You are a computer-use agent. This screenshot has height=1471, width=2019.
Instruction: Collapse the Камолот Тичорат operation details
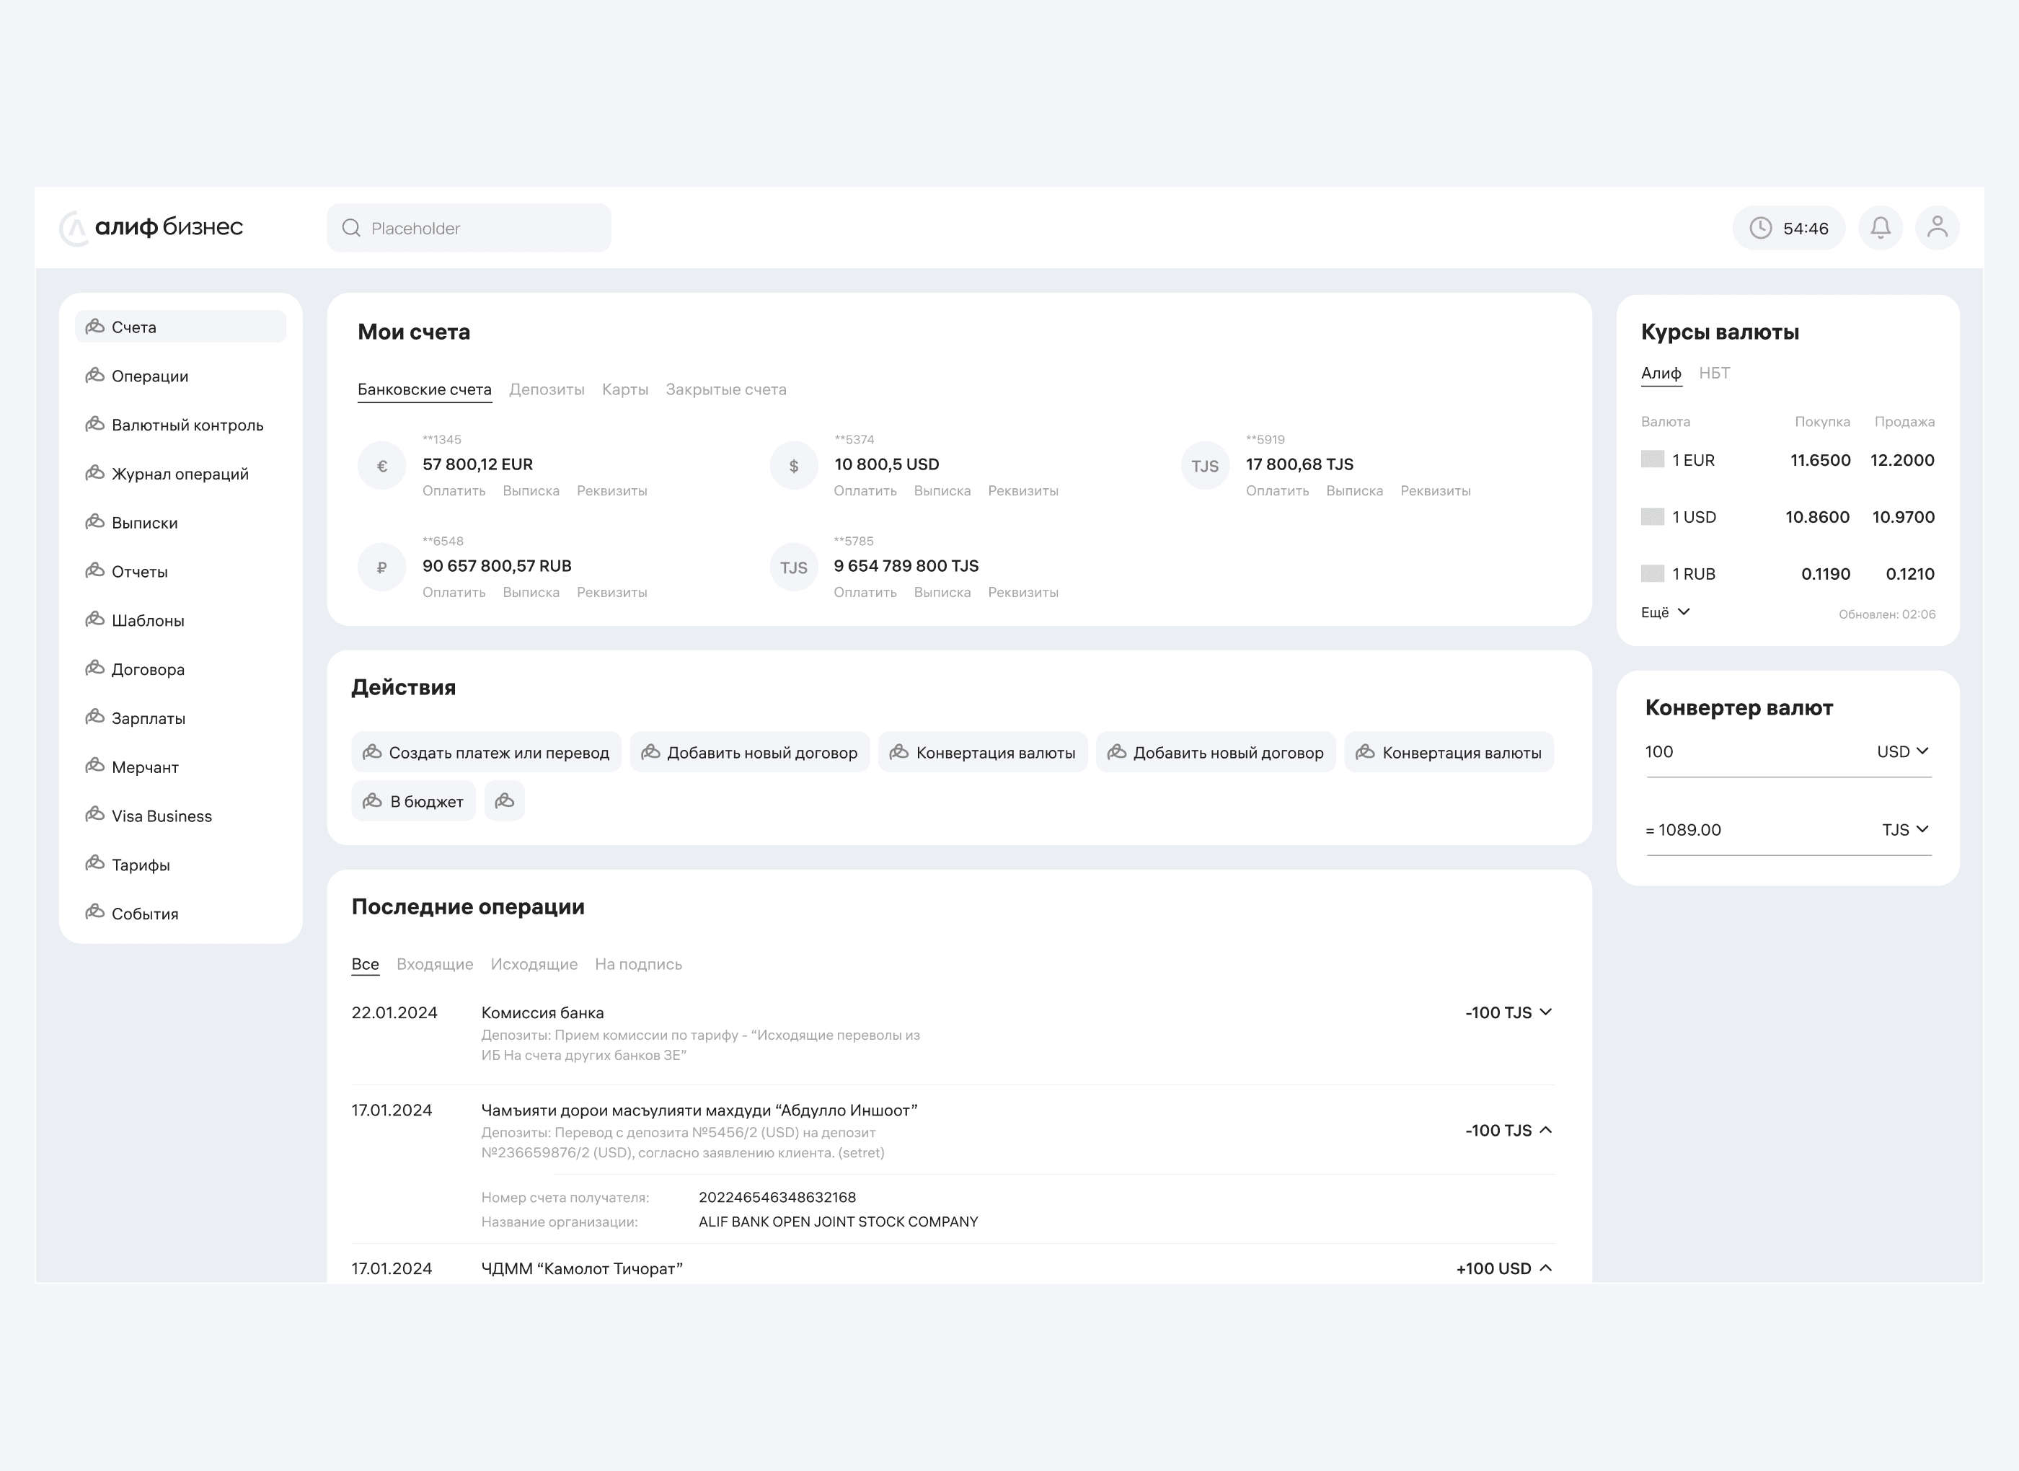pos(1545,1268)
